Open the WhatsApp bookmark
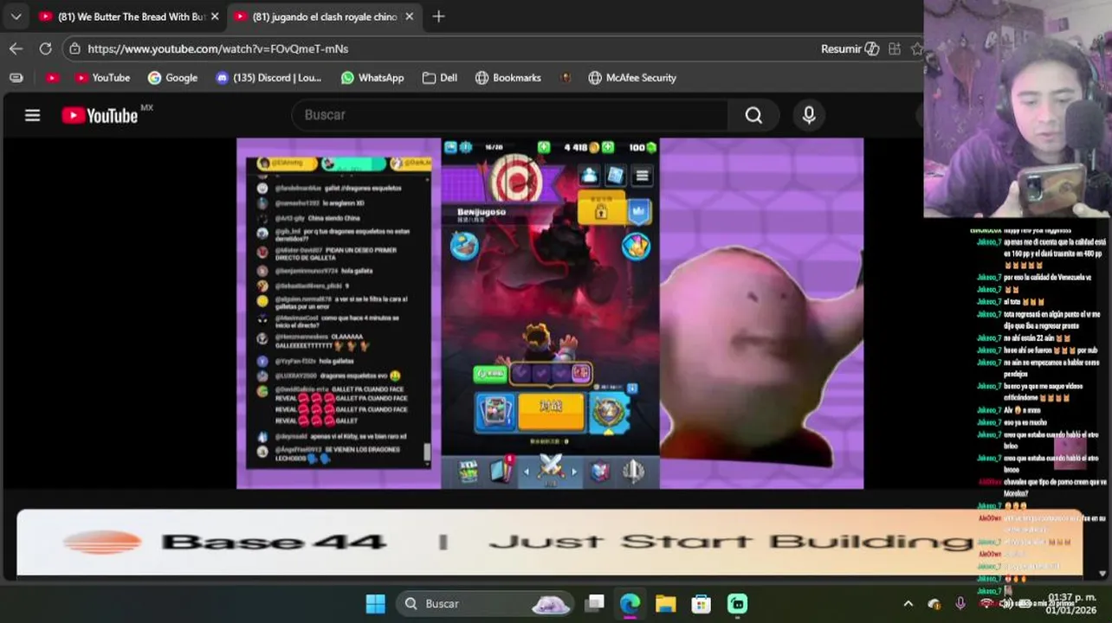The width and height of the screenshot is (1112, 623). click(x=372, y=78)
